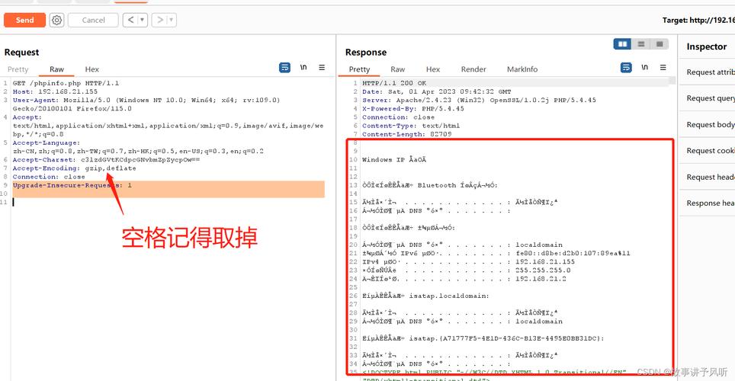
Task: Toggle non-printable characters \n in Request panel
Action: (x=303, y=68)
